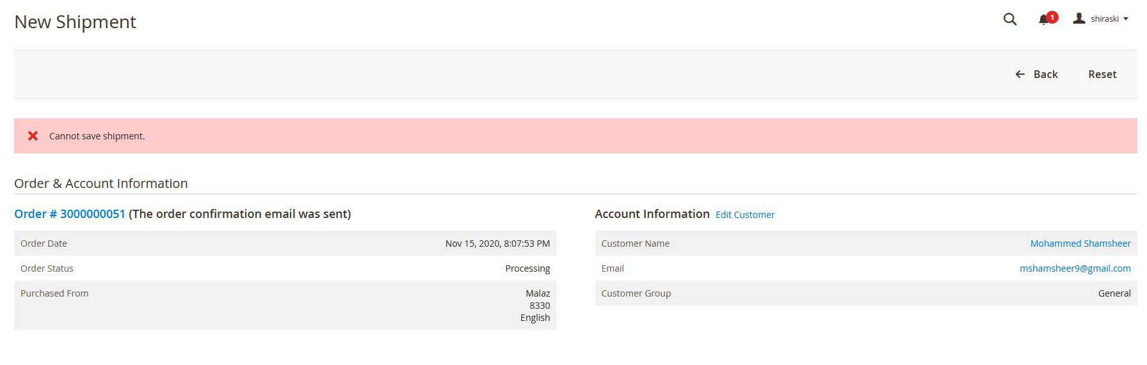Click the notifications bell icon

pos(1043,20)
